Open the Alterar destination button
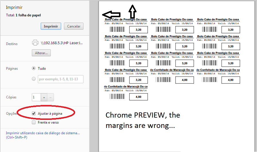The height and width of the screenshot is (152, 257). pos(41,53)
